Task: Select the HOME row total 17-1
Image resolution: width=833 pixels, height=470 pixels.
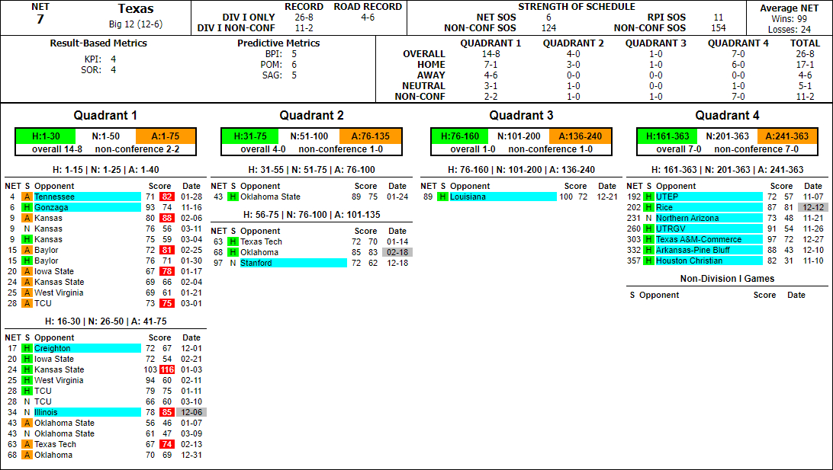Action: (x=805, y=65)
